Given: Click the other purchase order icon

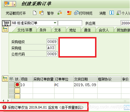Looking at the screenshot, I should point(41,13).
